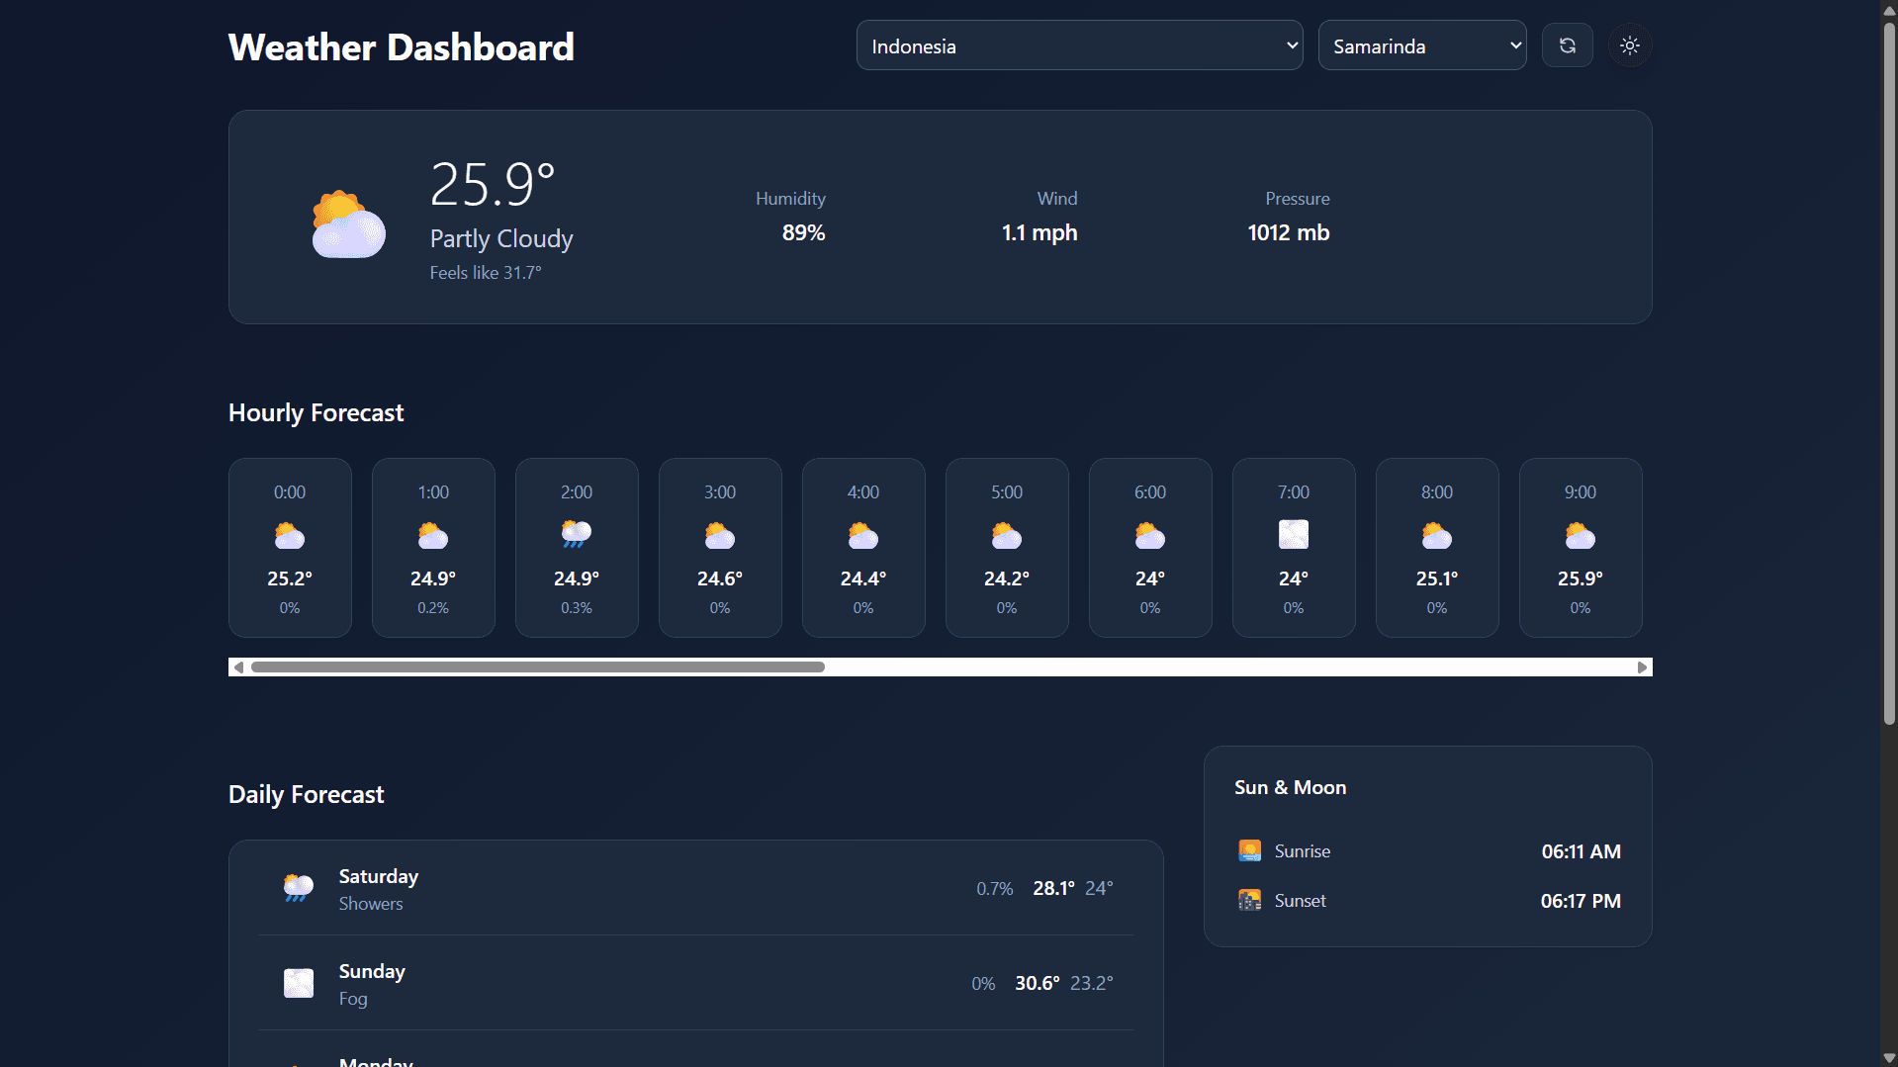This screenshot has width=1898, height=1067.
Task: Click the 24.6° temperature at 3:00
Action: 720,578
